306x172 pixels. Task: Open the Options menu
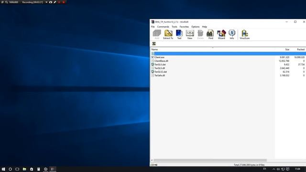click(x=196, y=27)
